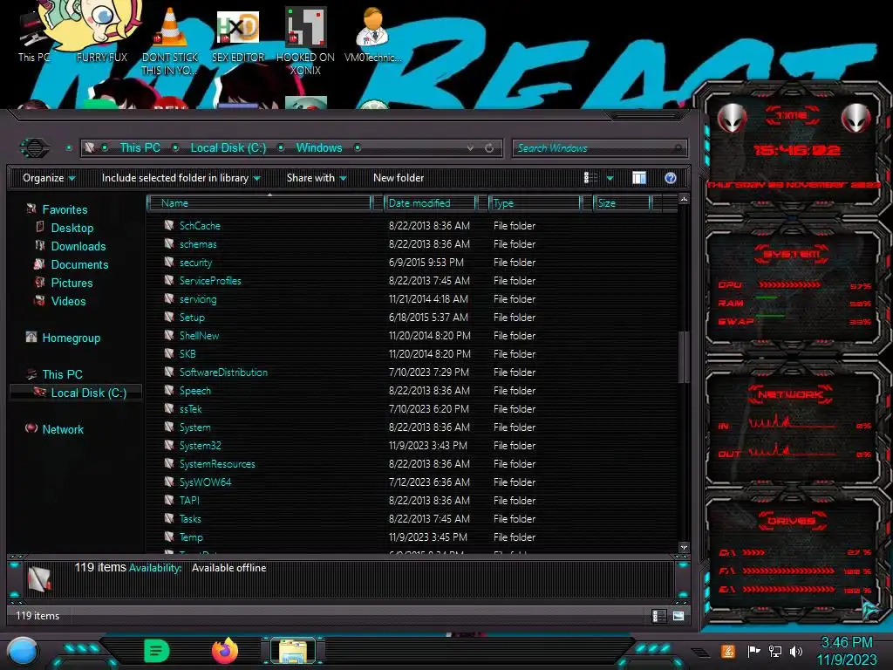
Task: Select Network in the navigation pane
Action: 63,429
